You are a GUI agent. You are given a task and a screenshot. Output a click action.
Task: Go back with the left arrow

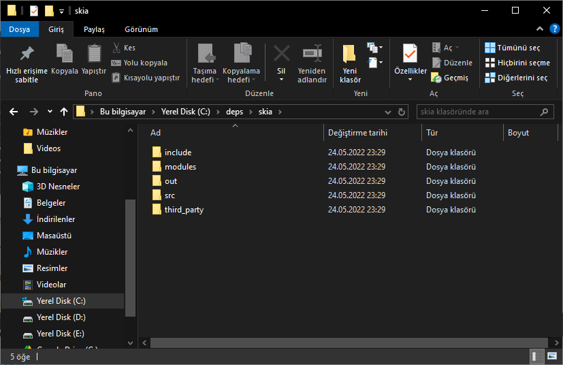point(14,112)
